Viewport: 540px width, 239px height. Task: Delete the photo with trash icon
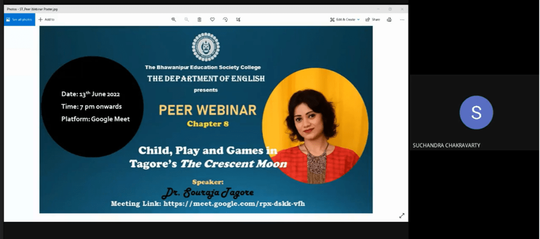tap(199, 20)
